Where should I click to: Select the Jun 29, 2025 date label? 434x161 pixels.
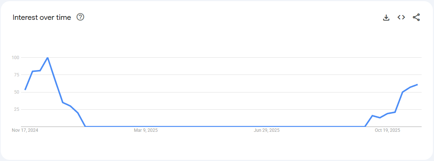point(267,131)
